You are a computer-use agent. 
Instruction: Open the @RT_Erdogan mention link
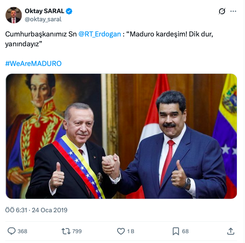[x=100, y=34]
